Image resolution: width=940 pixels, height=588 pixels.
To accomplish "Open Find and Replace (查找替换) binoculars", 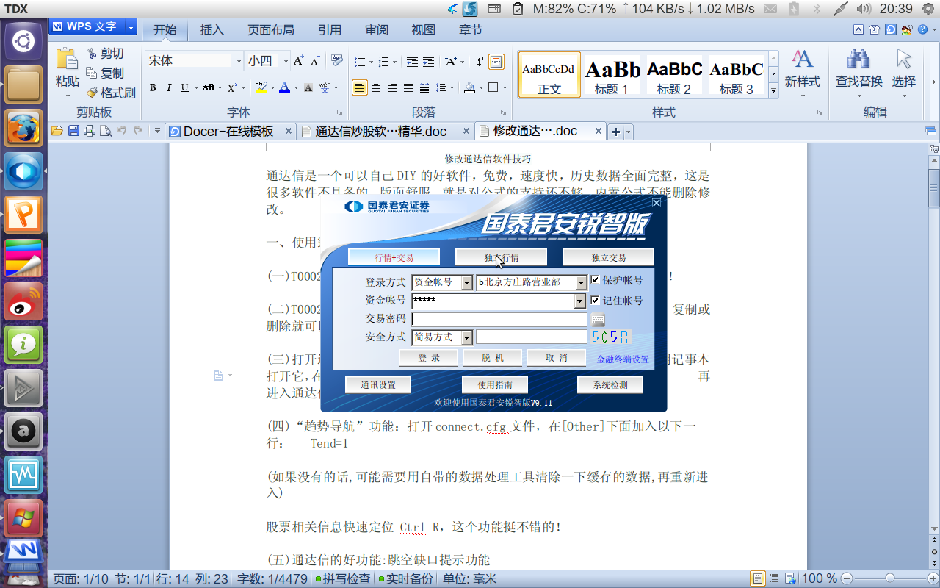I will 858,59.
